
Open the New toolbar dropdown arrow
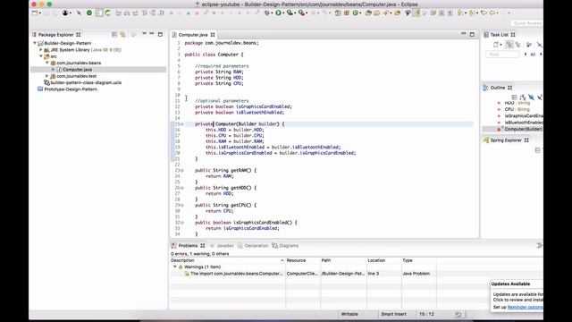[39, 13]
